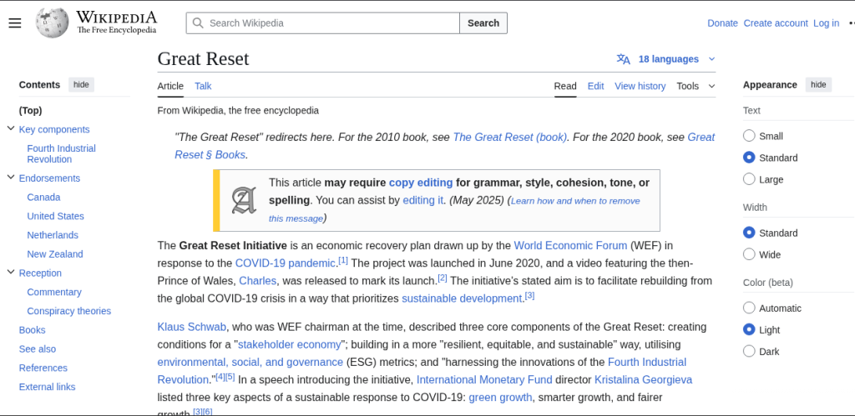Image resolution: width=855 pixels, height=416 pixels.
Task: Jump to Endorsements section
Action: (49, 178)
